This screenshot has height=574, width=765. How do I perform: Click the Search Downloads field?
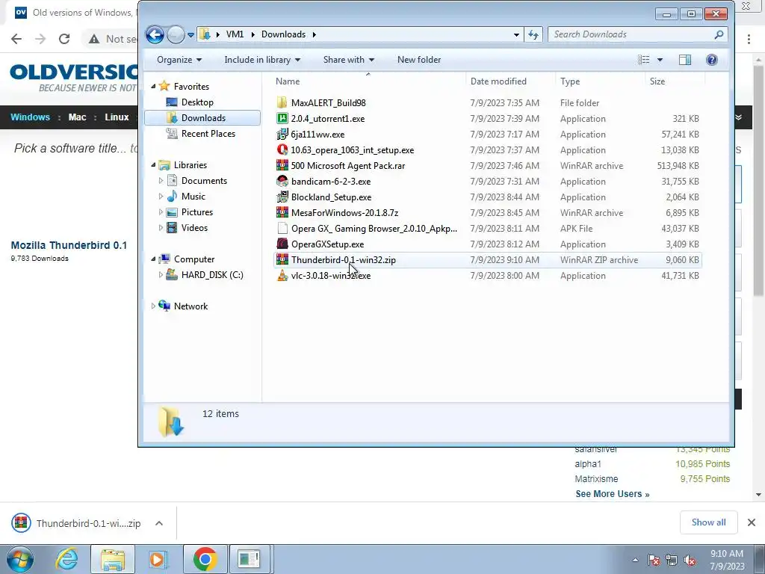point(638,34)
